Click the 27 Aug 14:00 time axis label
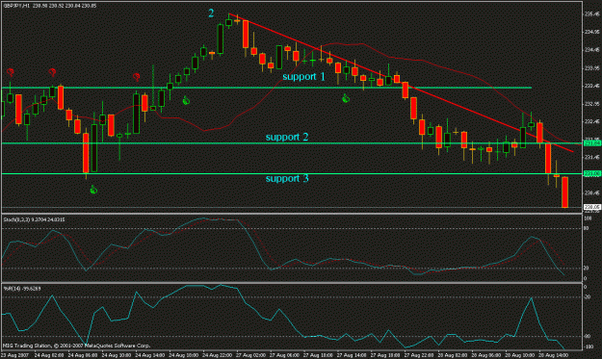 [351, 355]
